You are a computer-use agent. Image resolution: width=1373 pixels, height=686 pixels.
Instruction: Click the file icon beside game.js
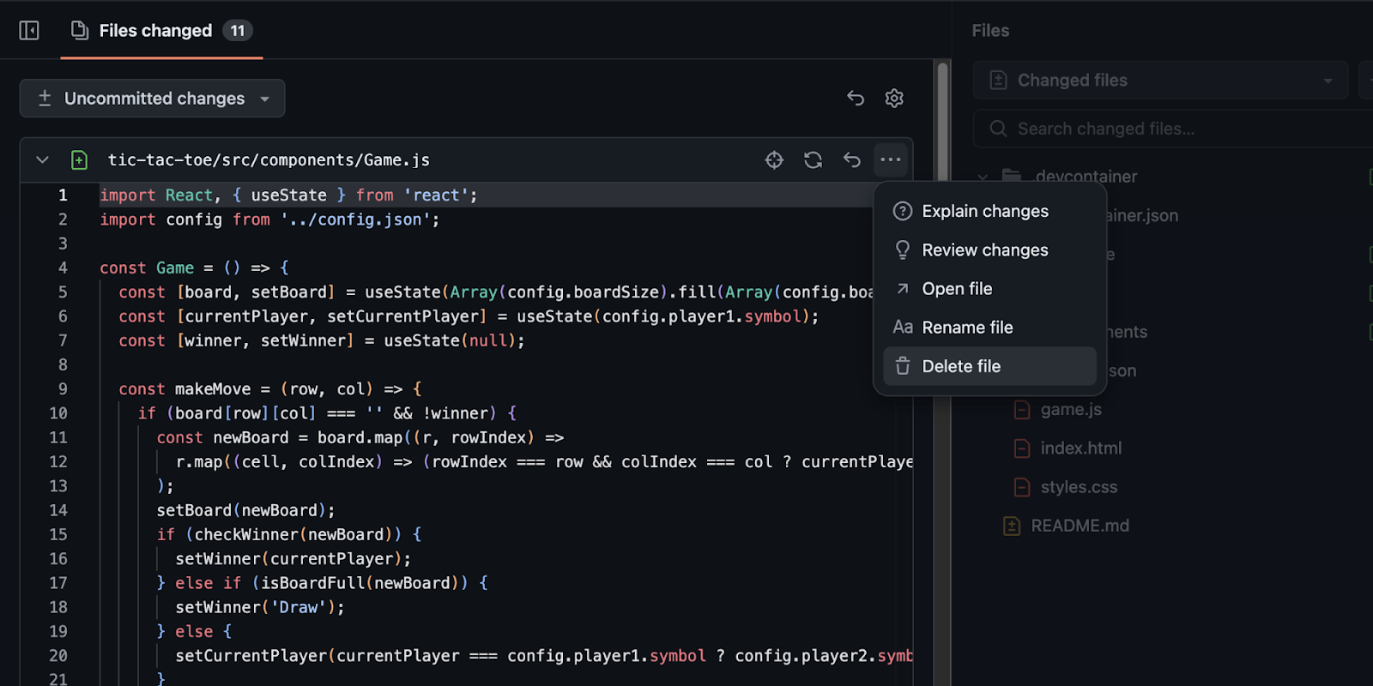[1021, 410]
